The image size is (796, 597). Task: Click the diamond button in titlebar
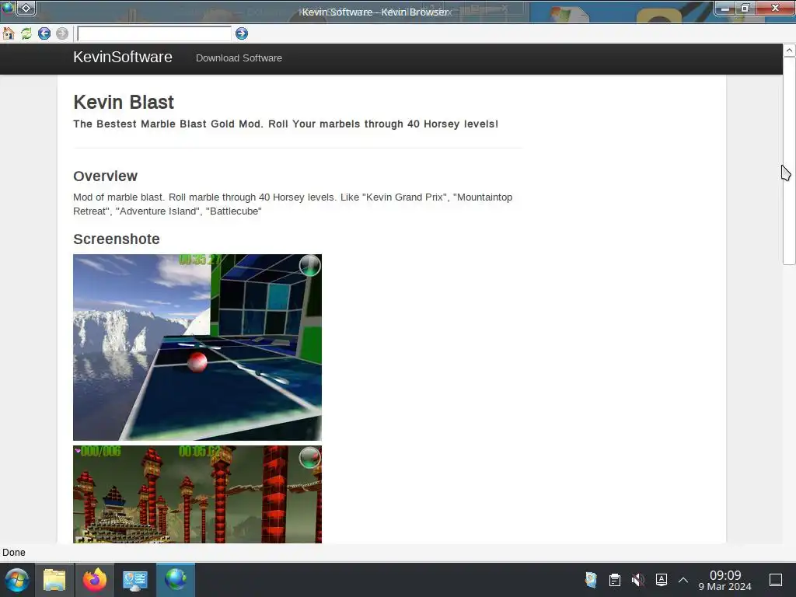point(26,8)
